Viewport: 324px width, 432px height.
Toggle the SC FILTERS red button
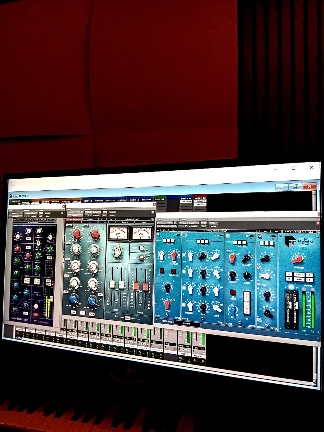[x=232, y=292]
